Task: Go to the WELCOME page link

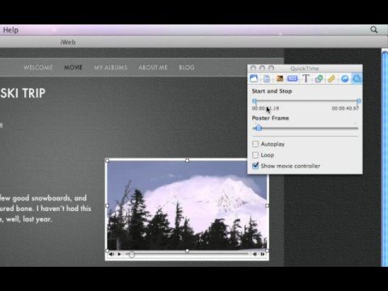Action: [38, 67]
